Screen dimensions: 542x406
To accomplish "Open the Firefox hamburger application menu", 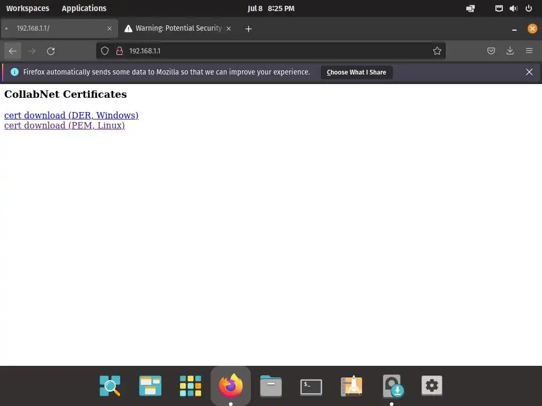I will coord(529,51).
